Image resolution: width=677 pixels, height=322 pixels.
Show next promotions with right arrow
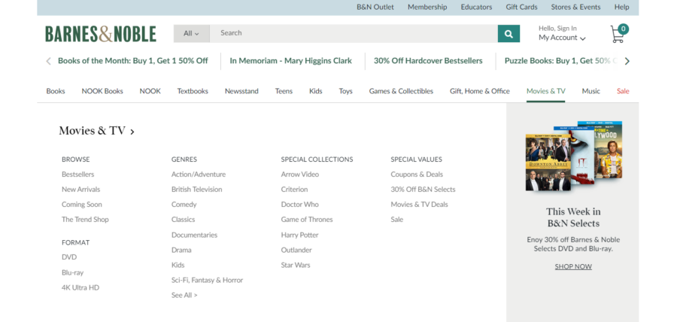point(627,61)
